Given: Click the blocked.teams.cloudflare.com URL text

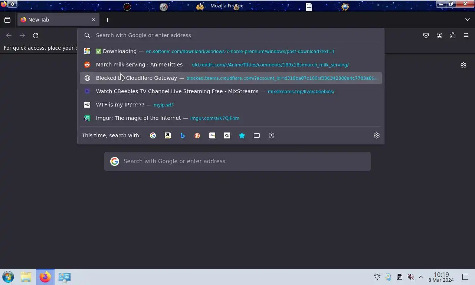Looking at the screenshot, I should point(282,78).
